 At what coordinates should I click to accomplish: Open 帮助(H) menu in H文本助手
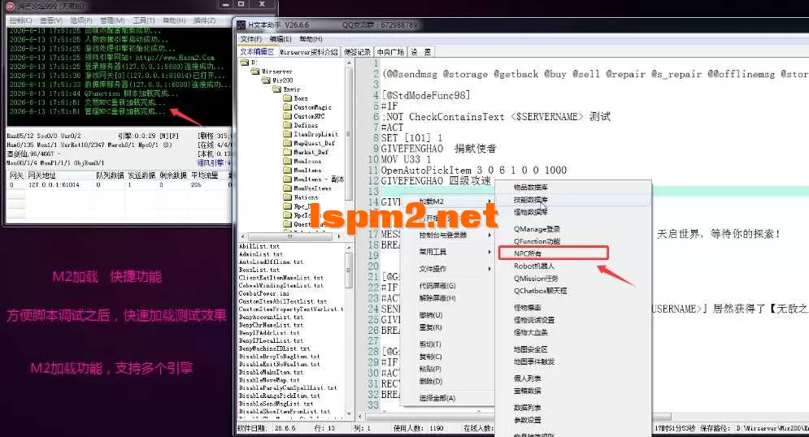[311, 39]
